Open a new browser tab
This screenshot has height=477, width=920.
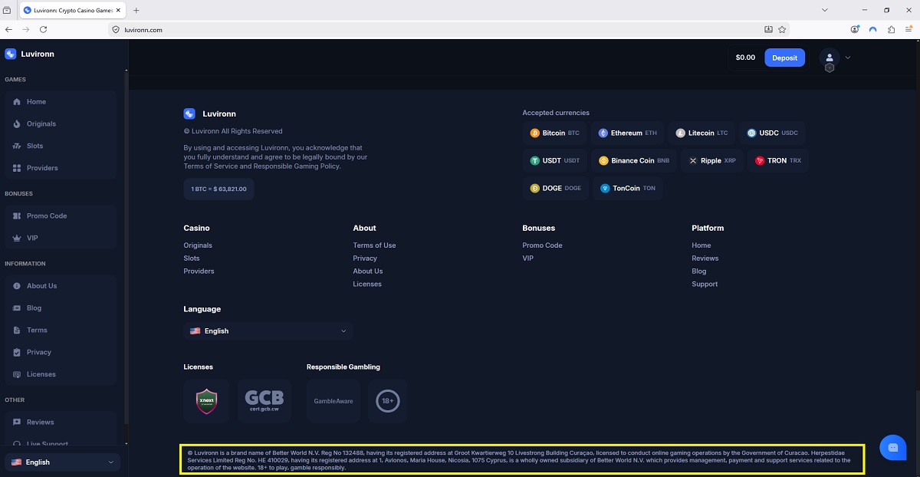[x=136, y=10]
